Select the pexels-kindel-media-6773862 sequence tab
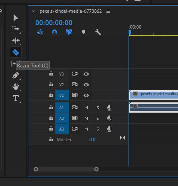 pyautogui.click(x=71, y=11)
